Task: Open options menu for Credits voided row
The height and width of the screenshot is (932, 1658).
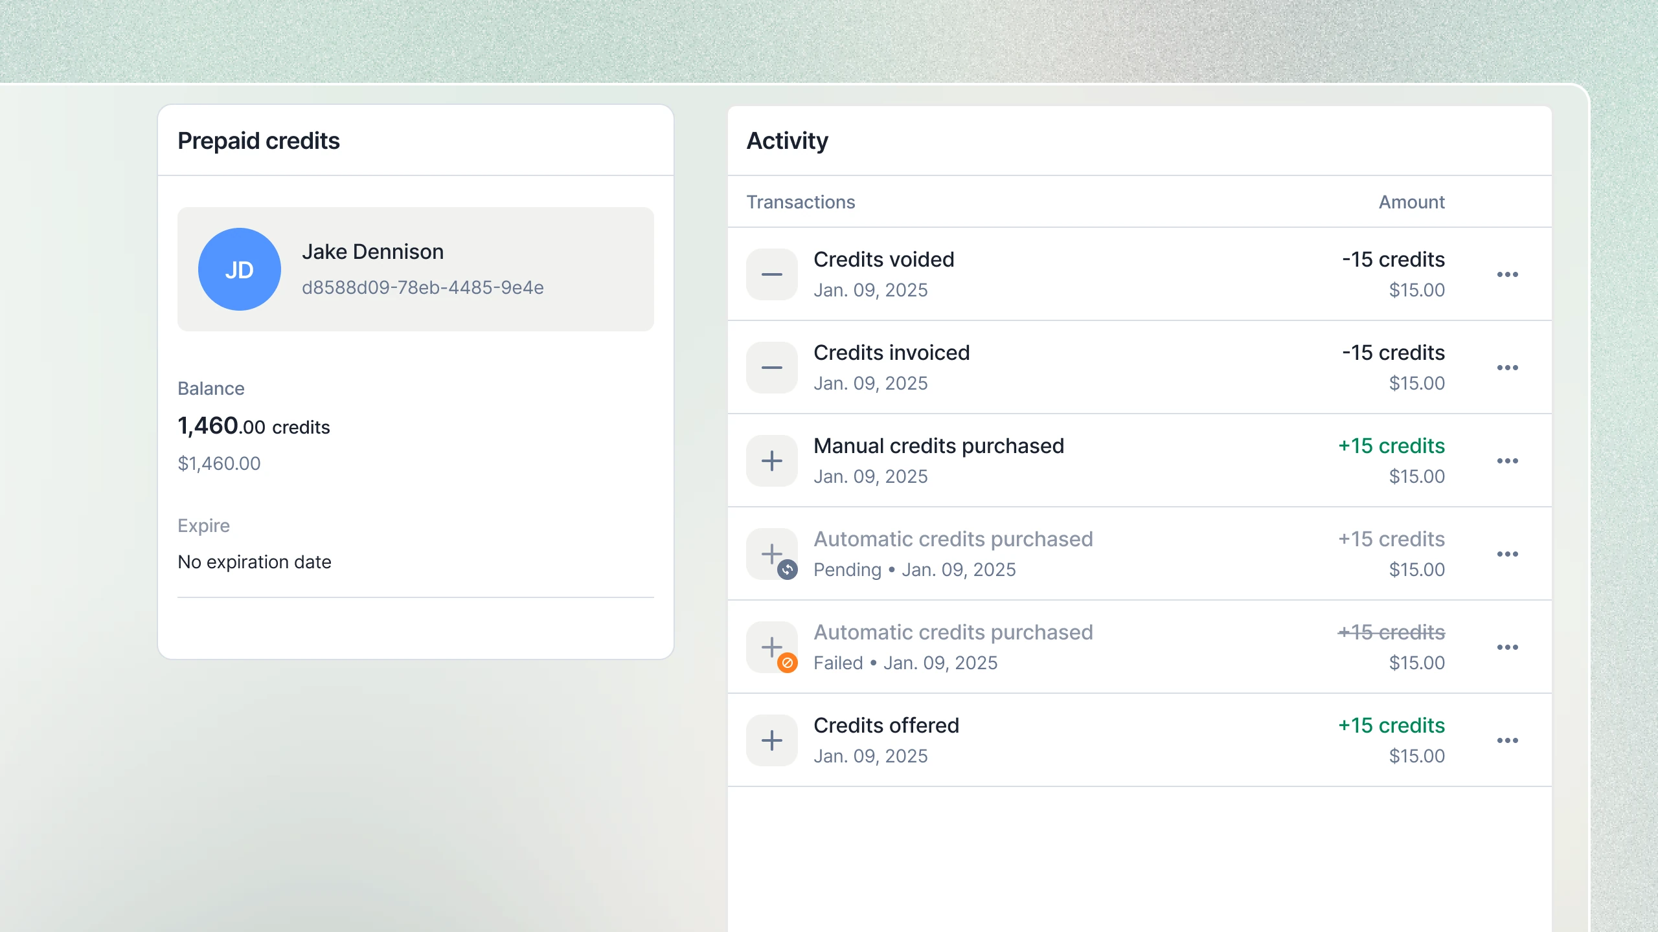Action: (x=1507, y=274)
